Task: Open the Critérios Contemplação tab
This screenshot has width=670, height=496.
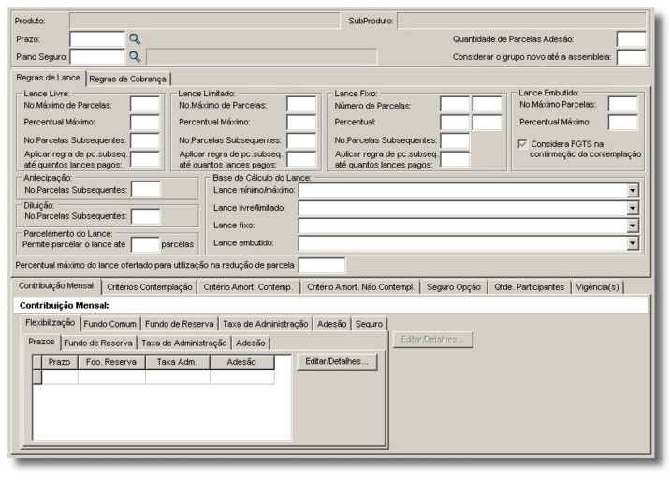Action: 149,287
